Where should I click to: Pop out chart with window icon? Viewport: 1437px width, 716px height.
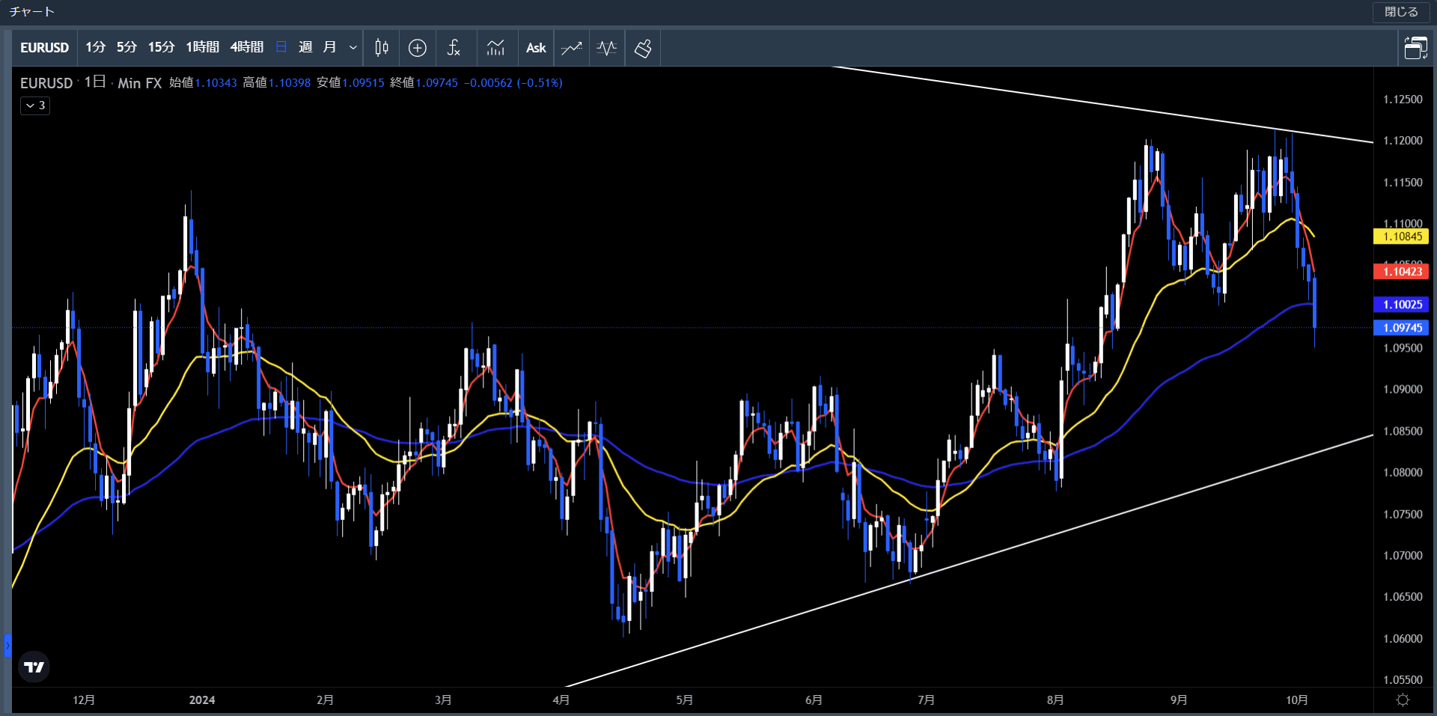[1415, 48]
